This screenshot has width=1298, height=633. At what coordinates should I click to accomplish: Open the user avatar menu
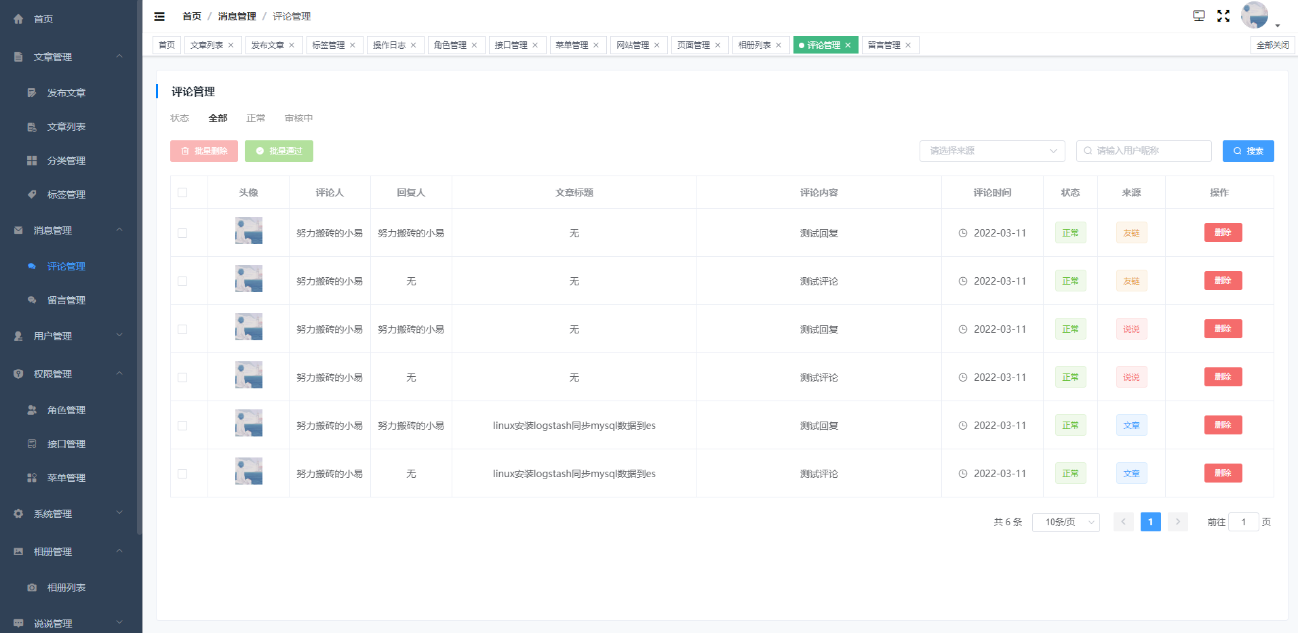pos(1255,16)
